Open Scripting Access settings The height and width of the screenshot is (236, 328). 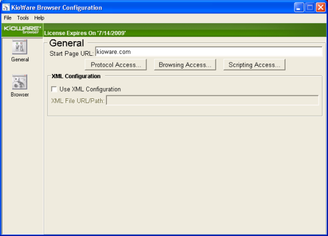click(254, 65)
